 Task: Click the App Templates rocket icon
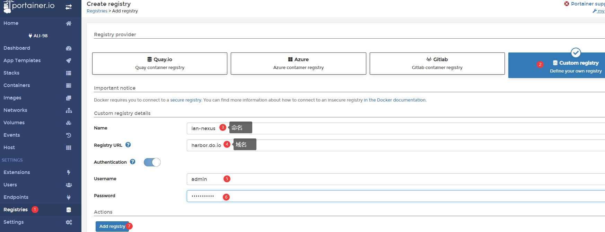pos(69,61)
